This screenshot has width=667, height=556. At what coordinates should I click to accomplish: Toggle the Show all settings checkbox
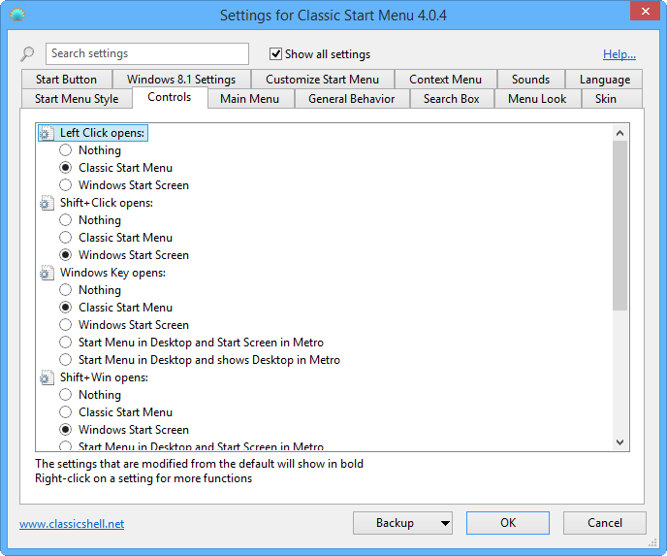coord(275,54)
